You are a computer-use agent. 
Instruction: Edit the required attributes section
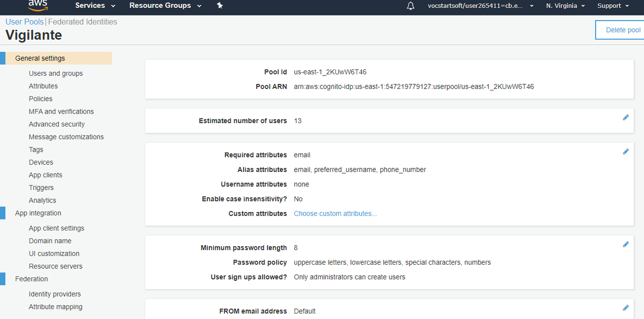click(x=626, y=152)
